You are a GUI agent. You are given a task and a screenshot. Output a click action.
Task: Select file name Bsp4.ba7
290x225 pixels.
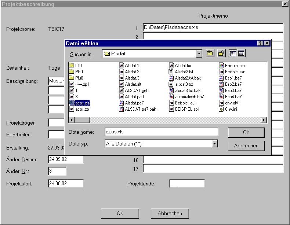coord(233,97)
